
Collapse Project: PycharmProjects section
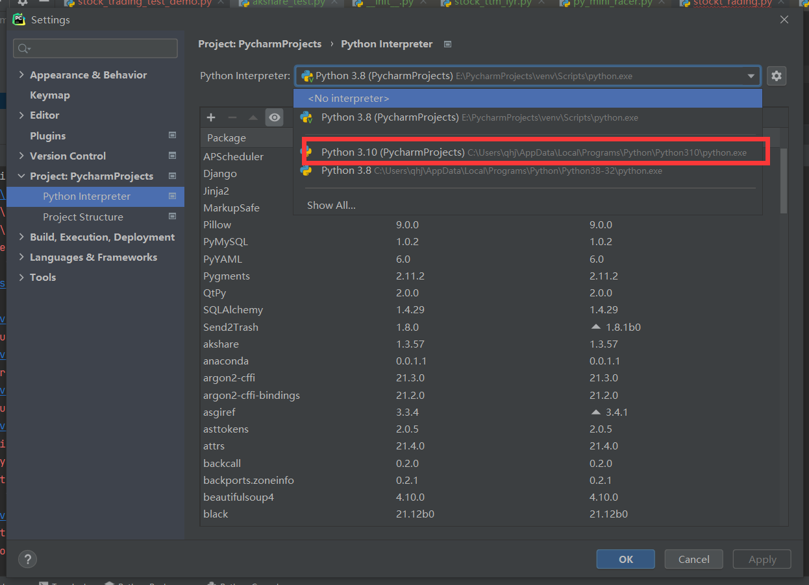(x=21, y=176)
